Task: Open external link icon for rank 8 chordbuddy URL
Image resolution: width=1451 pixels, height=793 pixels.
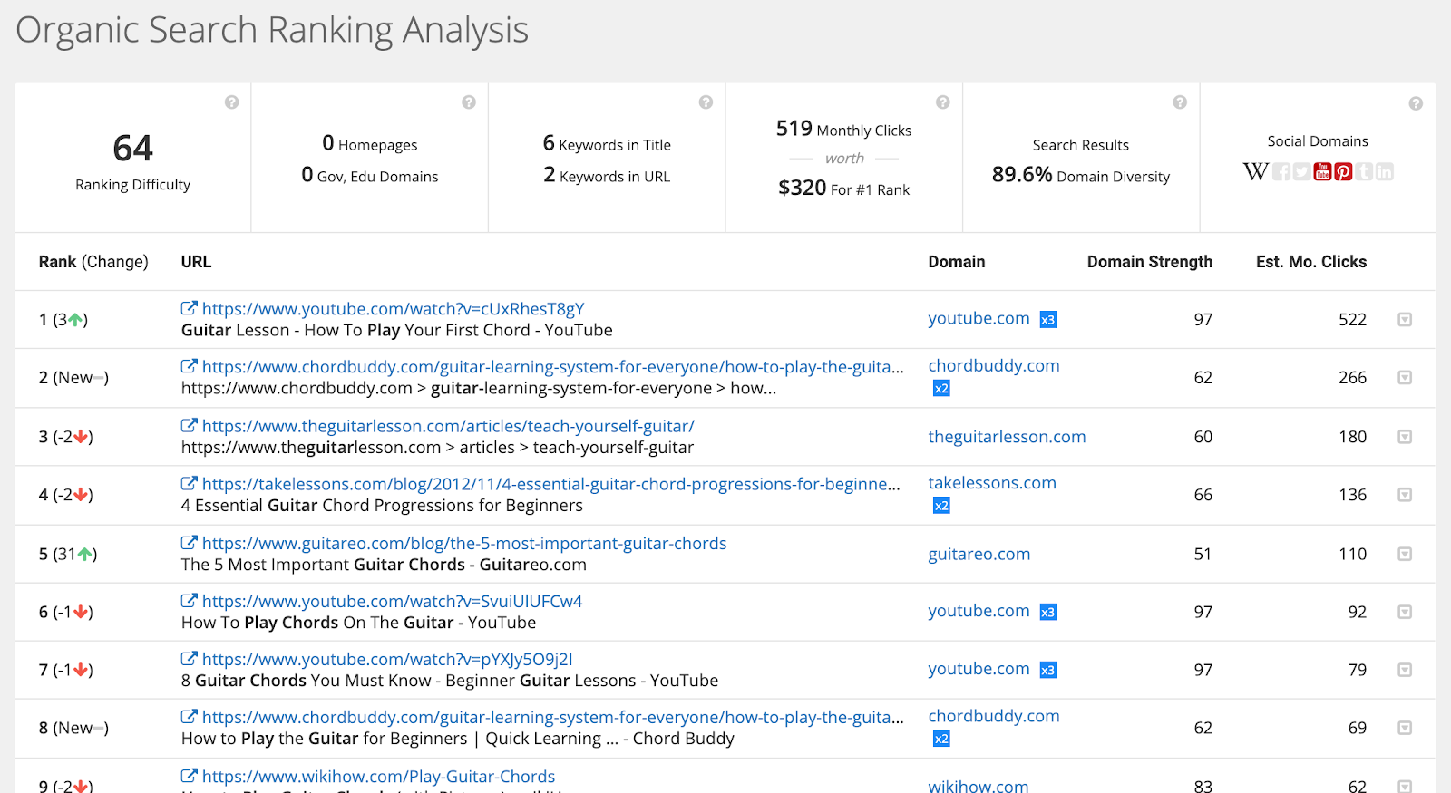Action: (189, 717)
